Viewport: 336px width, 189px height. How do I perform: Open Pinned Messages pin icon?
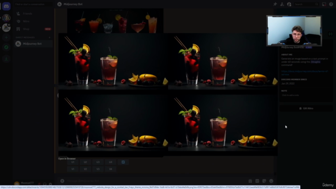click(x=275, y=4)
